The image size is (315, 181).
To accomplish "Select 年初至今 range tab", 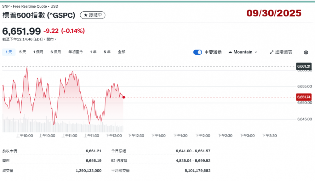I will coord(76,52).
